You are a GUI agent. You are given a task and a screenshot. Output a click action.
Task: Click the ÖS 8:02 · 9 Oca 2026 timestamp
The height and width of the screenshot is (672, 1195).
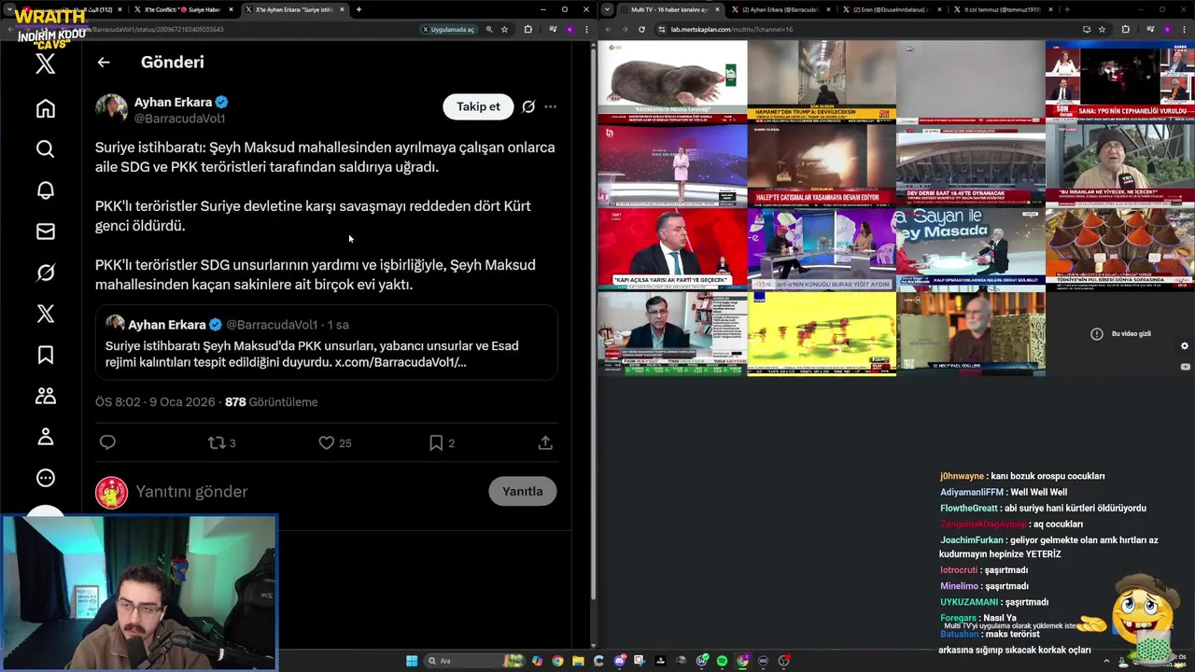point(155,401)
